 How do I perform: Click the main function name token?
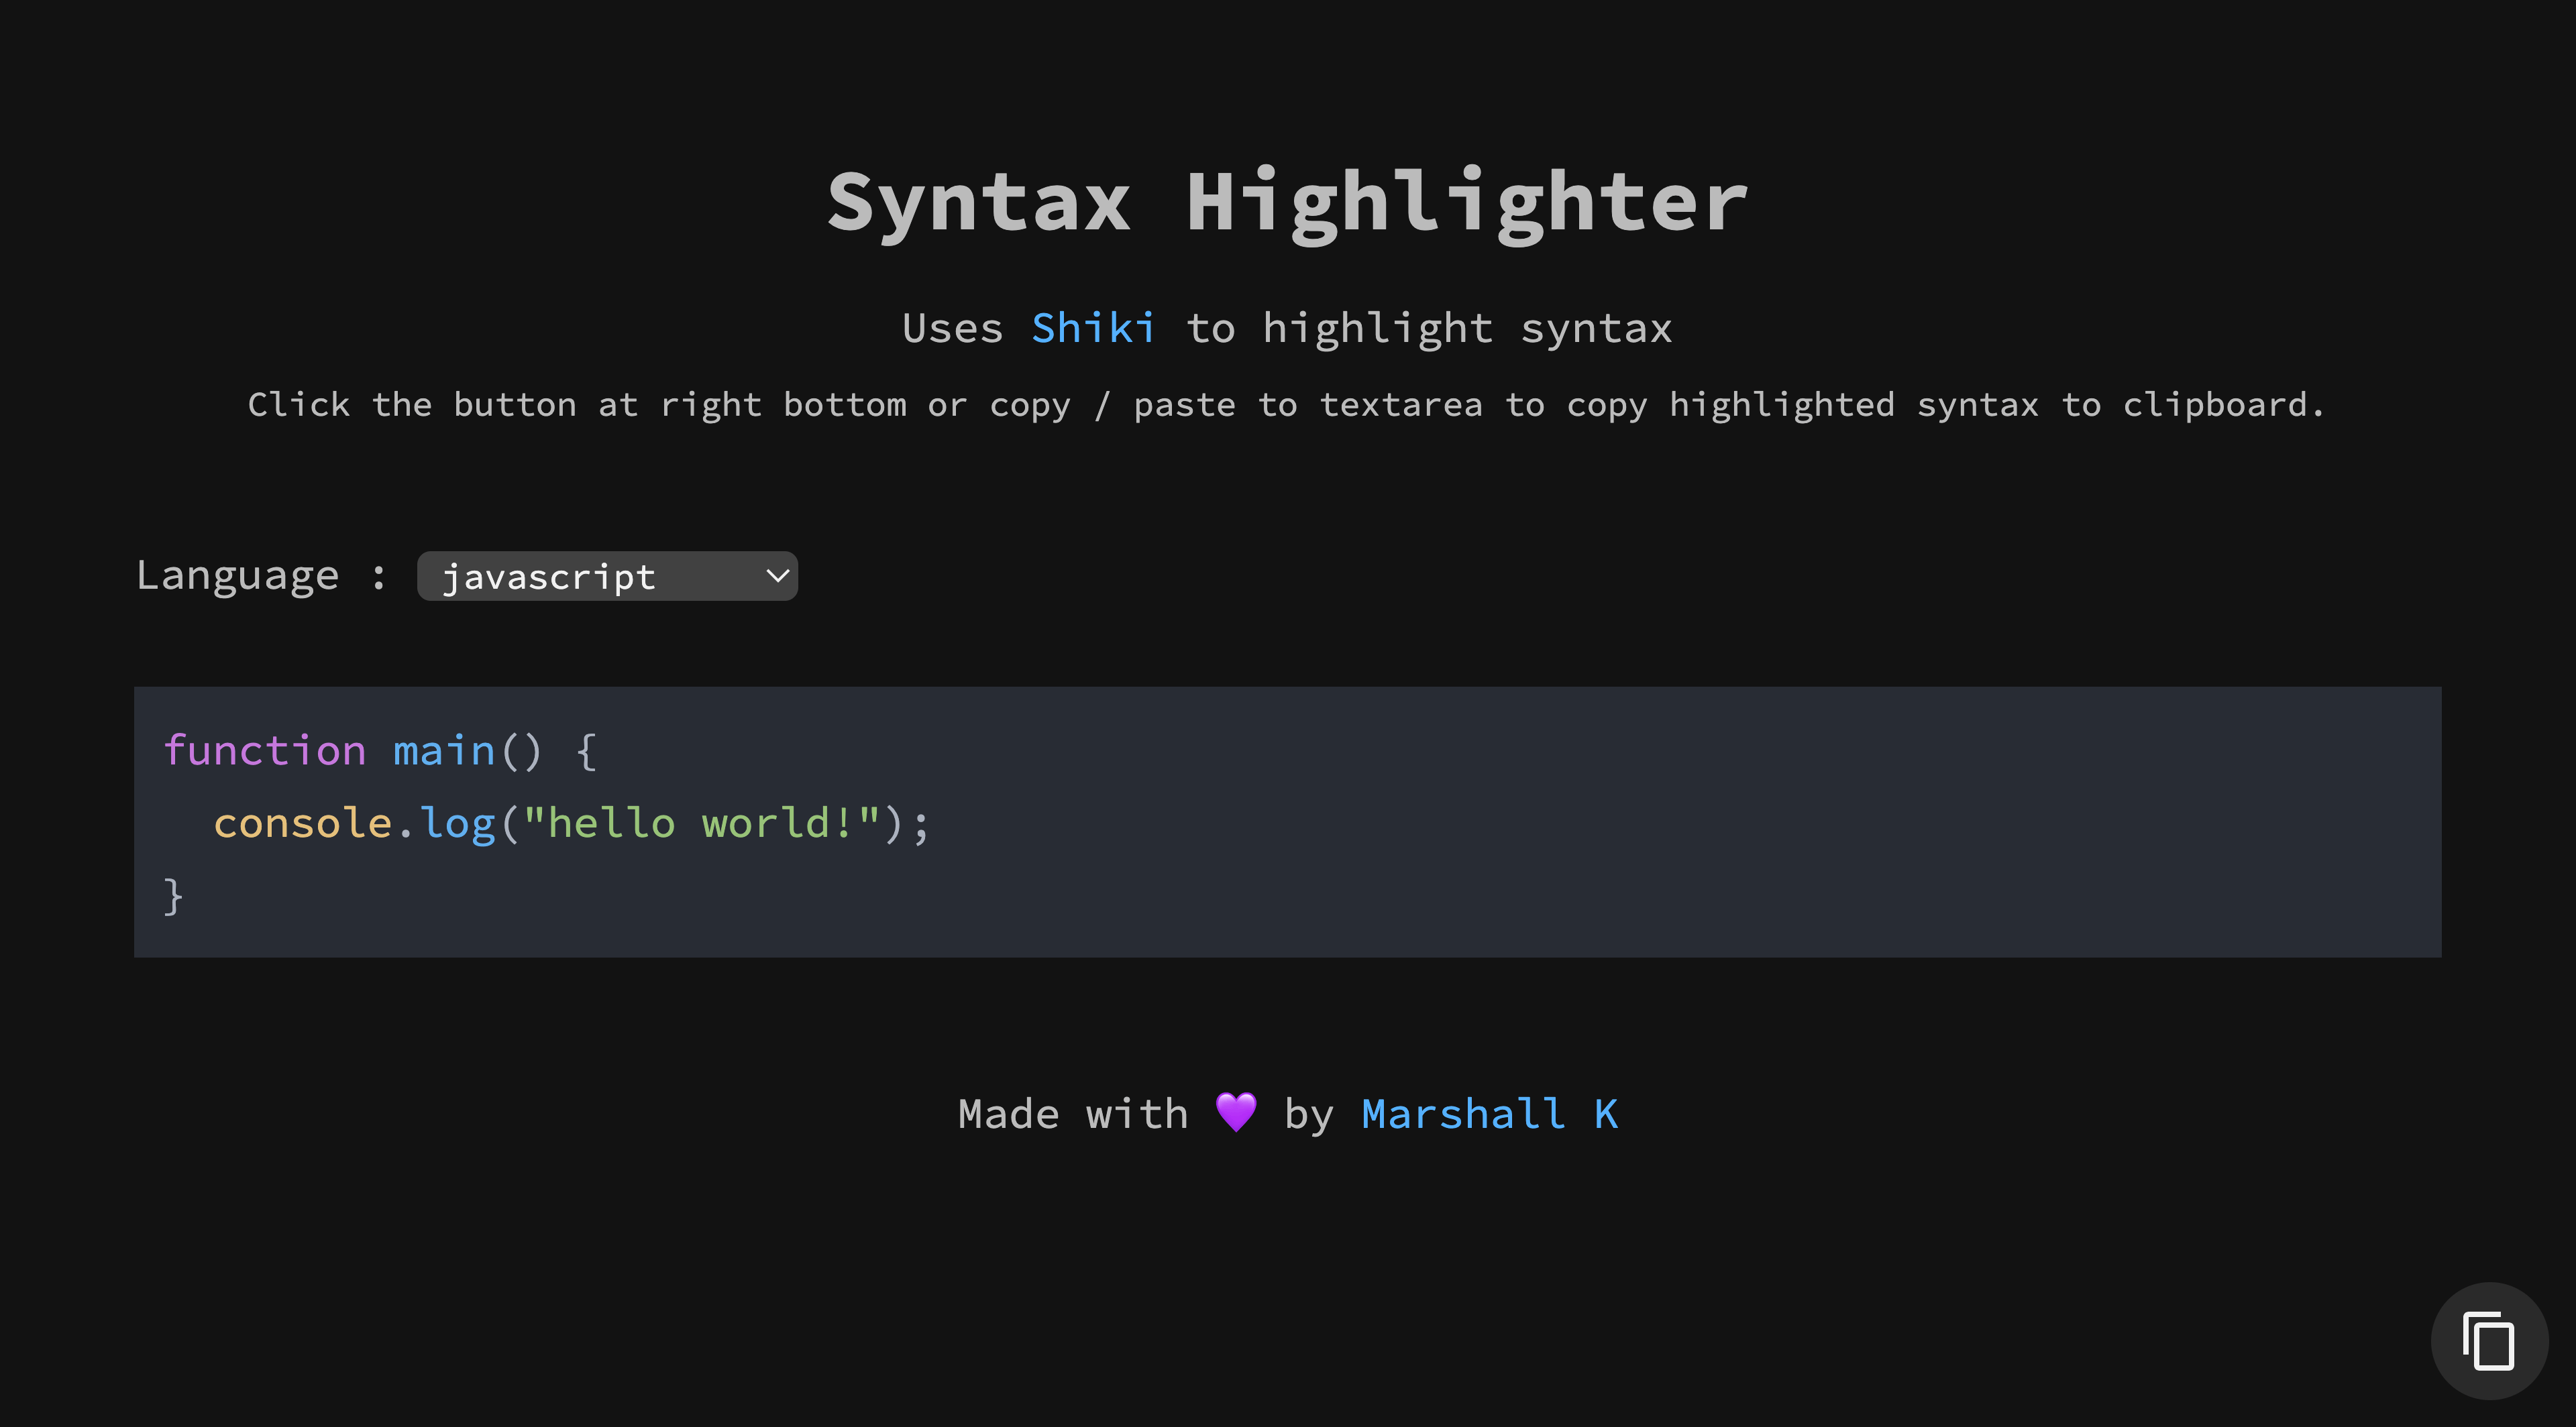[444, 750]
